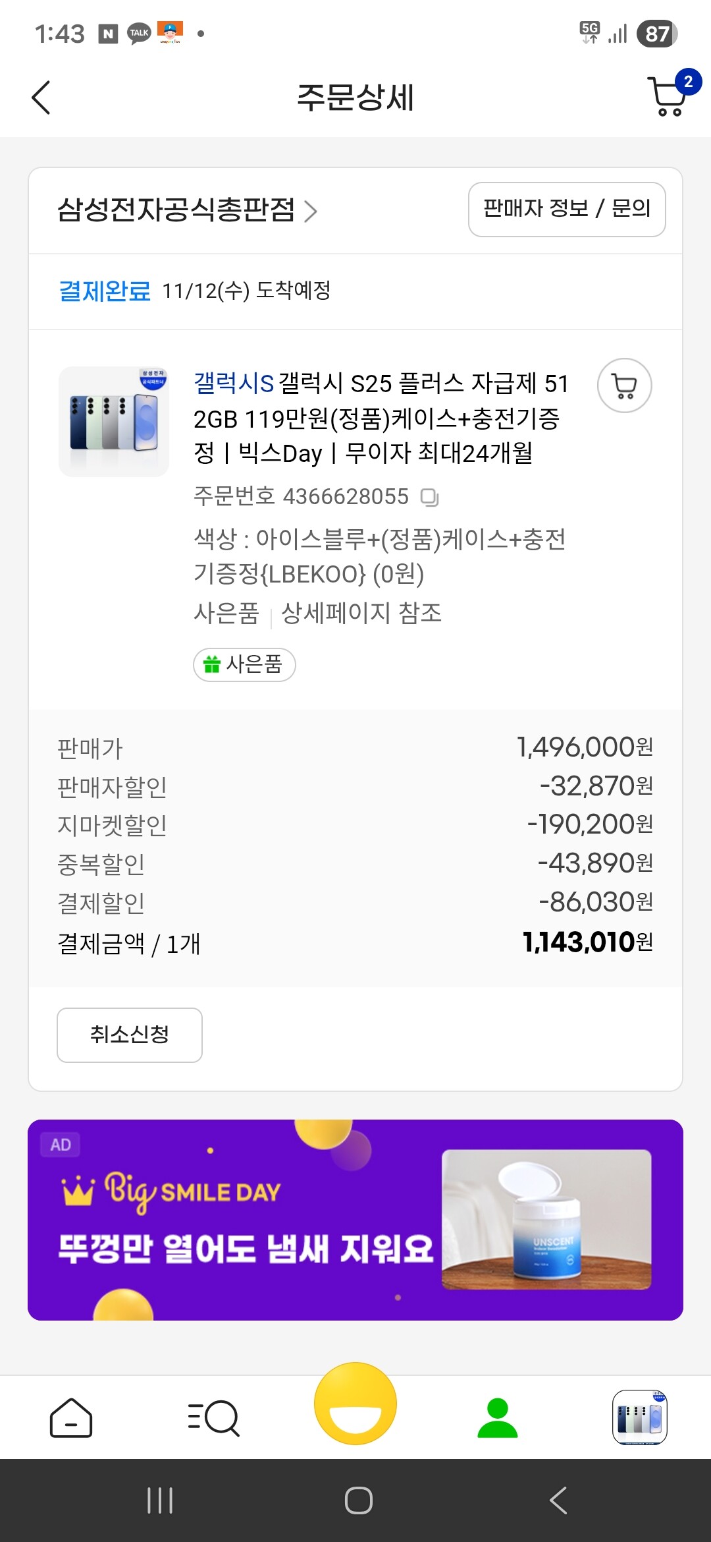
Task: Open 판매자 정보 / 문의 button
Action: [x=567, y=209]
